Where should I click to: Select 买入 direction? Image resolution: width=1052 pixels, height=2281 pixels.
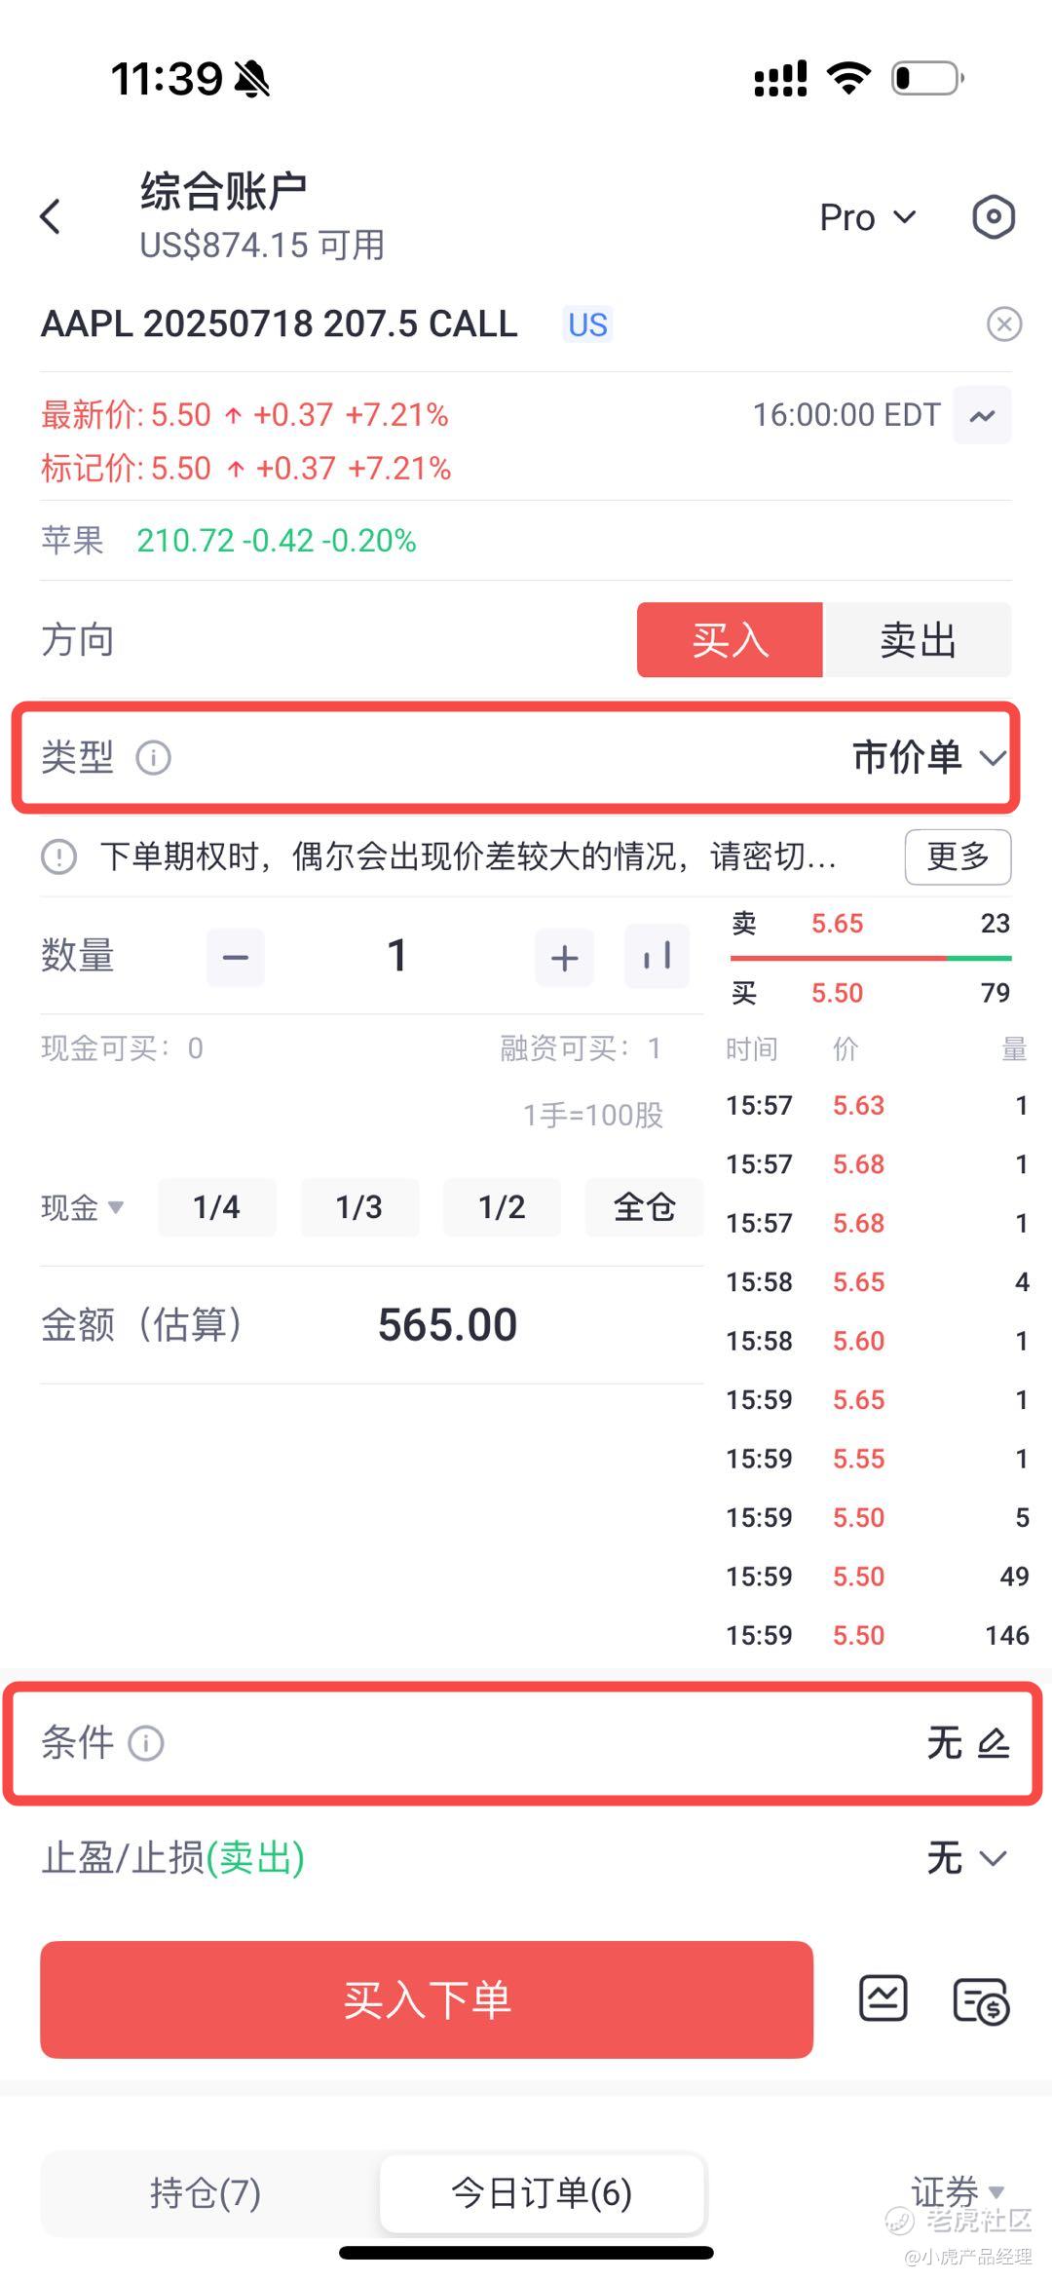click(730, 640)
